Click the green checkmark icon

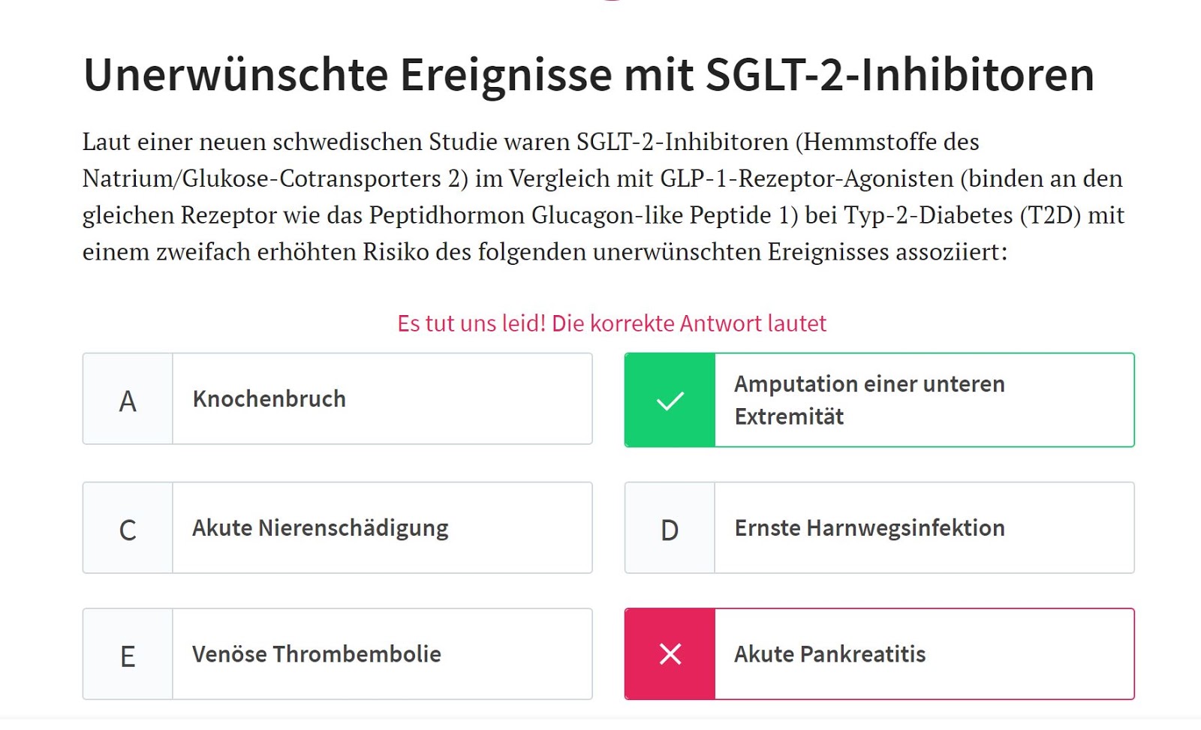[670, 401]
